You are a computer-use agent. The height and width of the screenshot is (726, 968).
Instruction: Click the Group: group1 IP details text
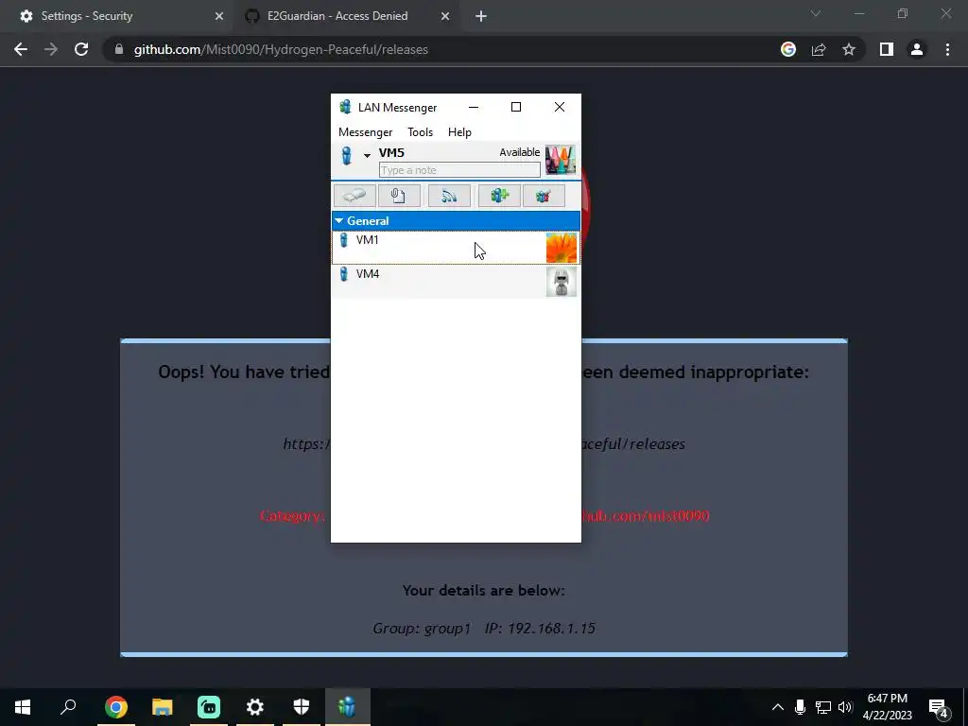(484, 629)
